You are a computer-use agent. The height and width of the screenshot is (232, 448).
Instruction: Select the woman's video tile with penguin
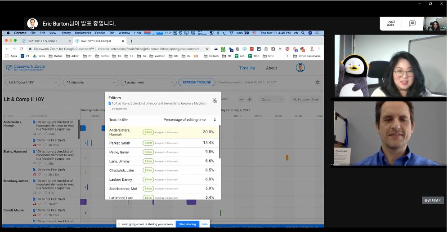pos(390,66)
